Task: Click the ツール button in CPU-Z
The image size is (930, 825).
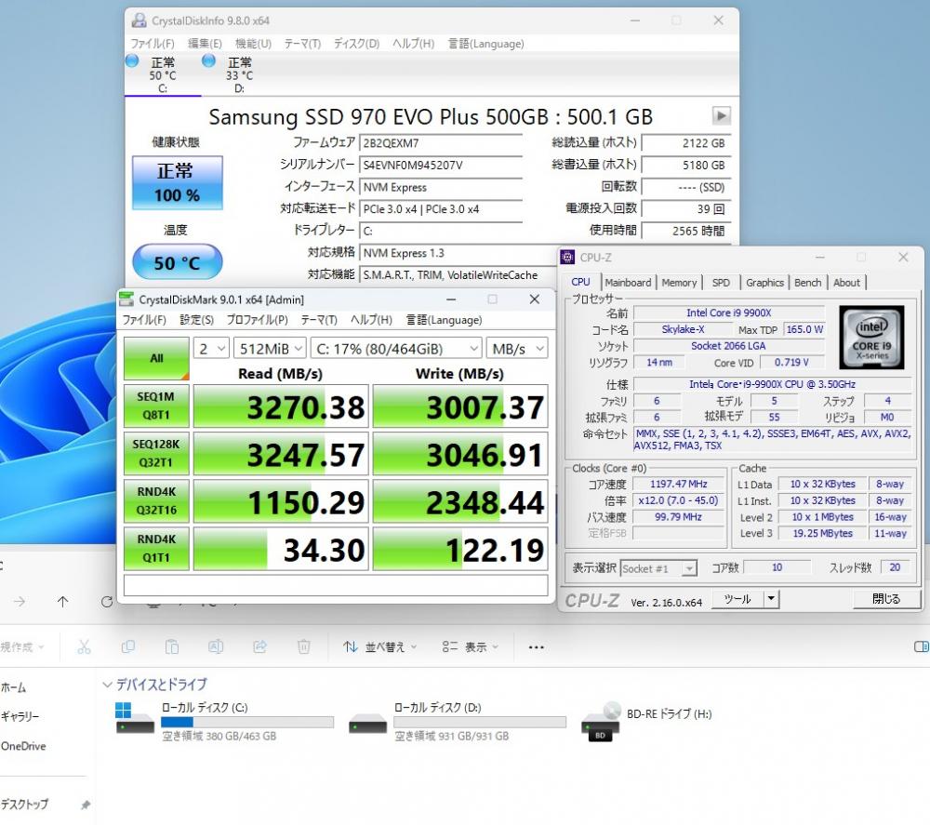Action: (737, 599)
